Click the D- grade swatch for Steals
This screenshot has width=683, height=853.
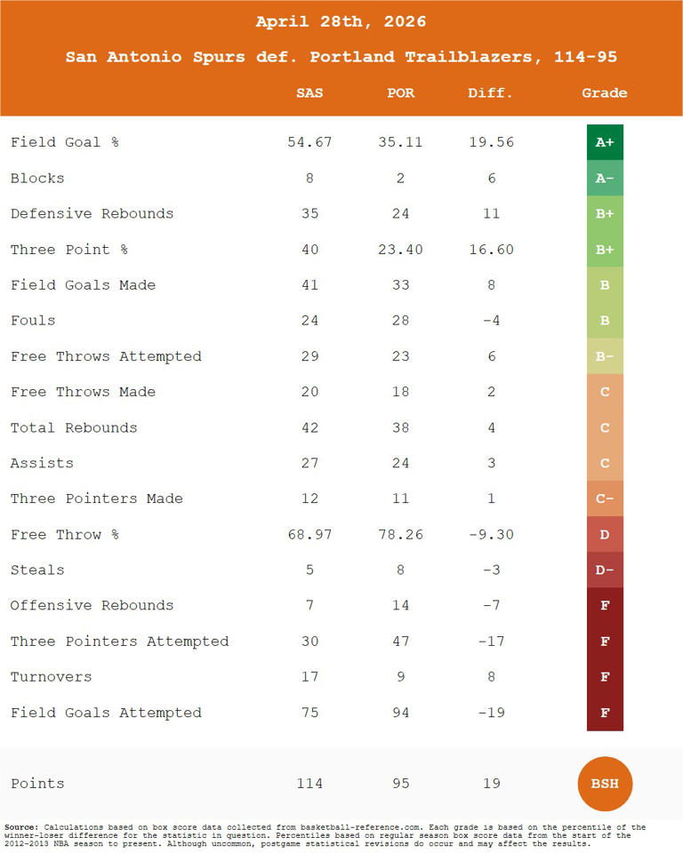coord(605,570)
